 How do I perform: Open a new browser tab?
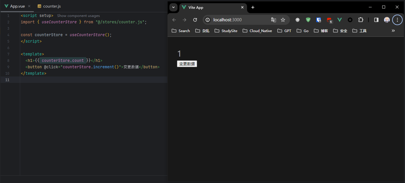tap(253, 7)
